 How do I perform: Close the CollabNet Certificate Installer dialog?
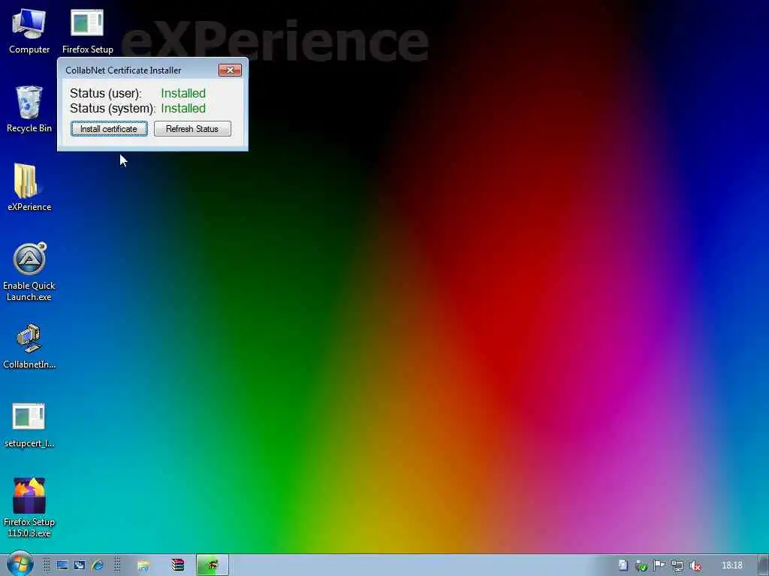230,70
